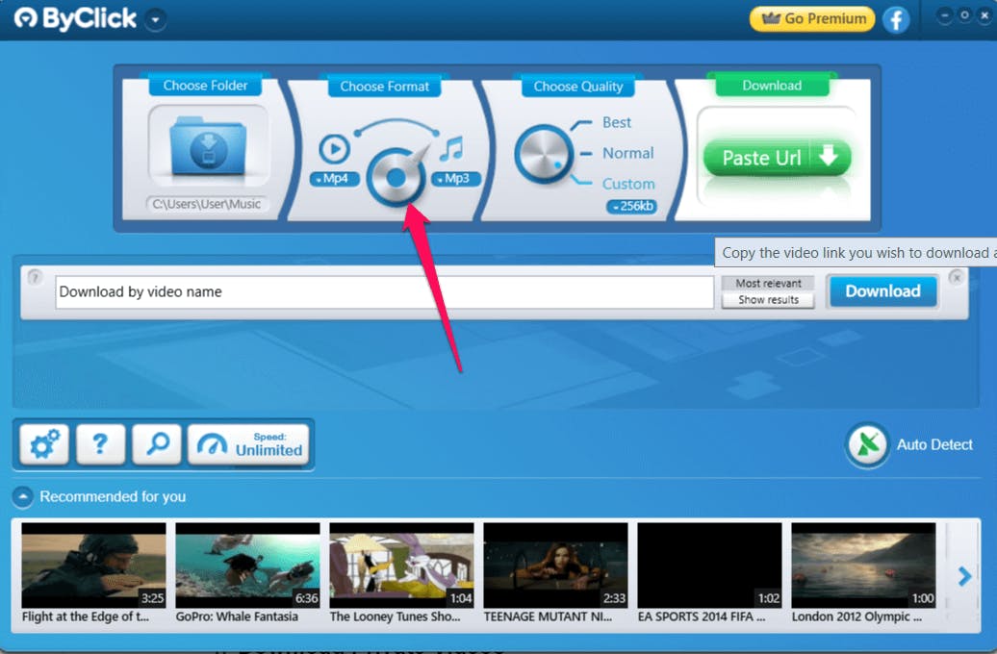Open EA SPORTS 2014 FIFA thumbnail
Viewport: 997px width, 654px height.
pos(709,566)
